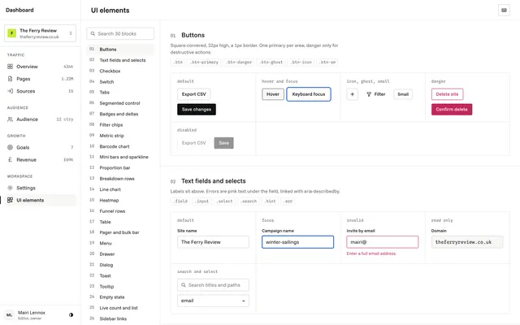Image resolution: width=520 pixels, height=325 pixels.
Task: Select Tabs in the blocks list
Action: click(x=120, y=93)
